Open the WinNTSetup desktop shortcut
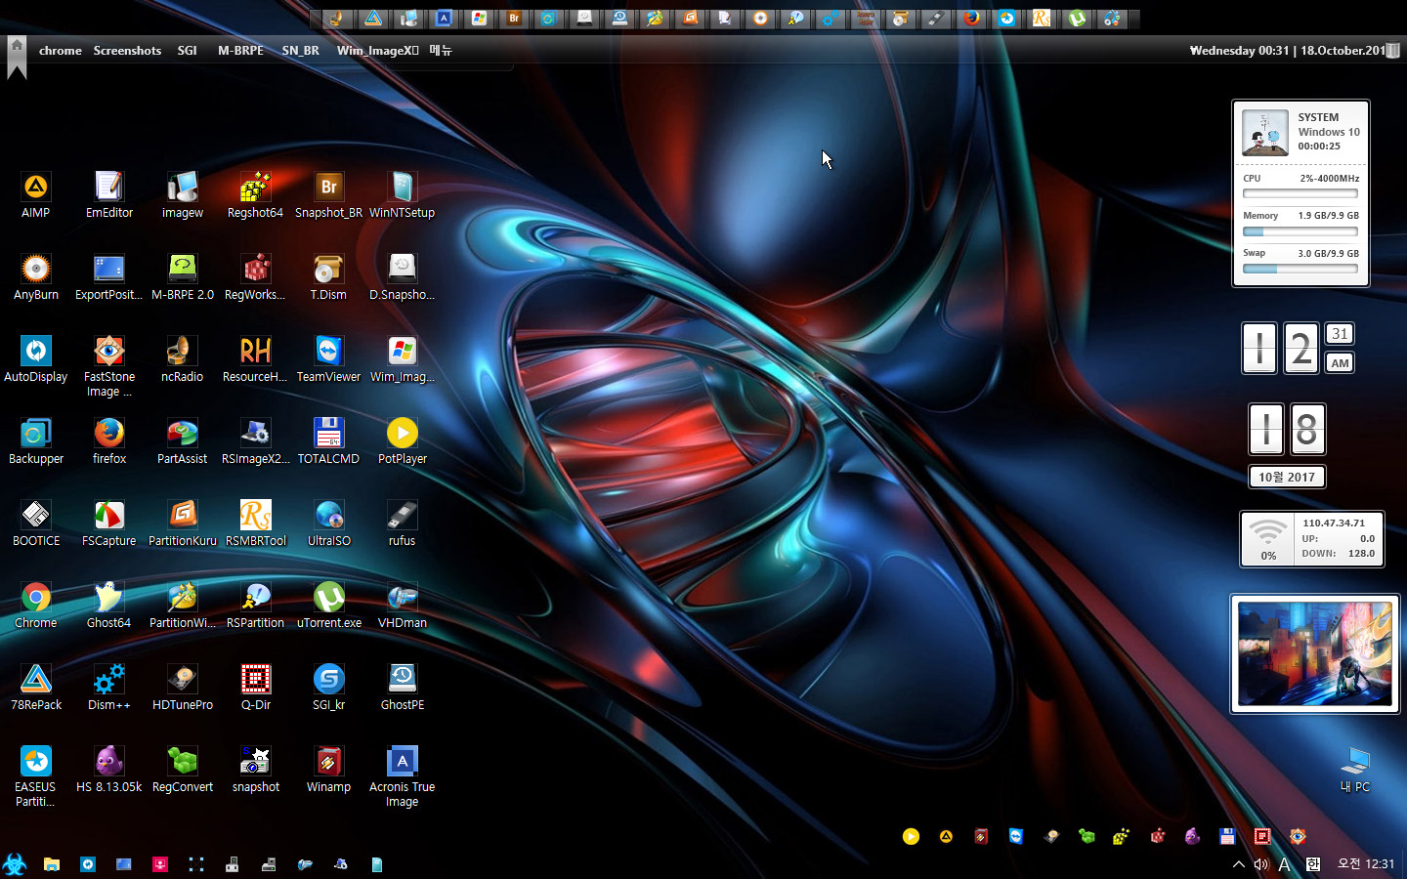 (402, 194)
